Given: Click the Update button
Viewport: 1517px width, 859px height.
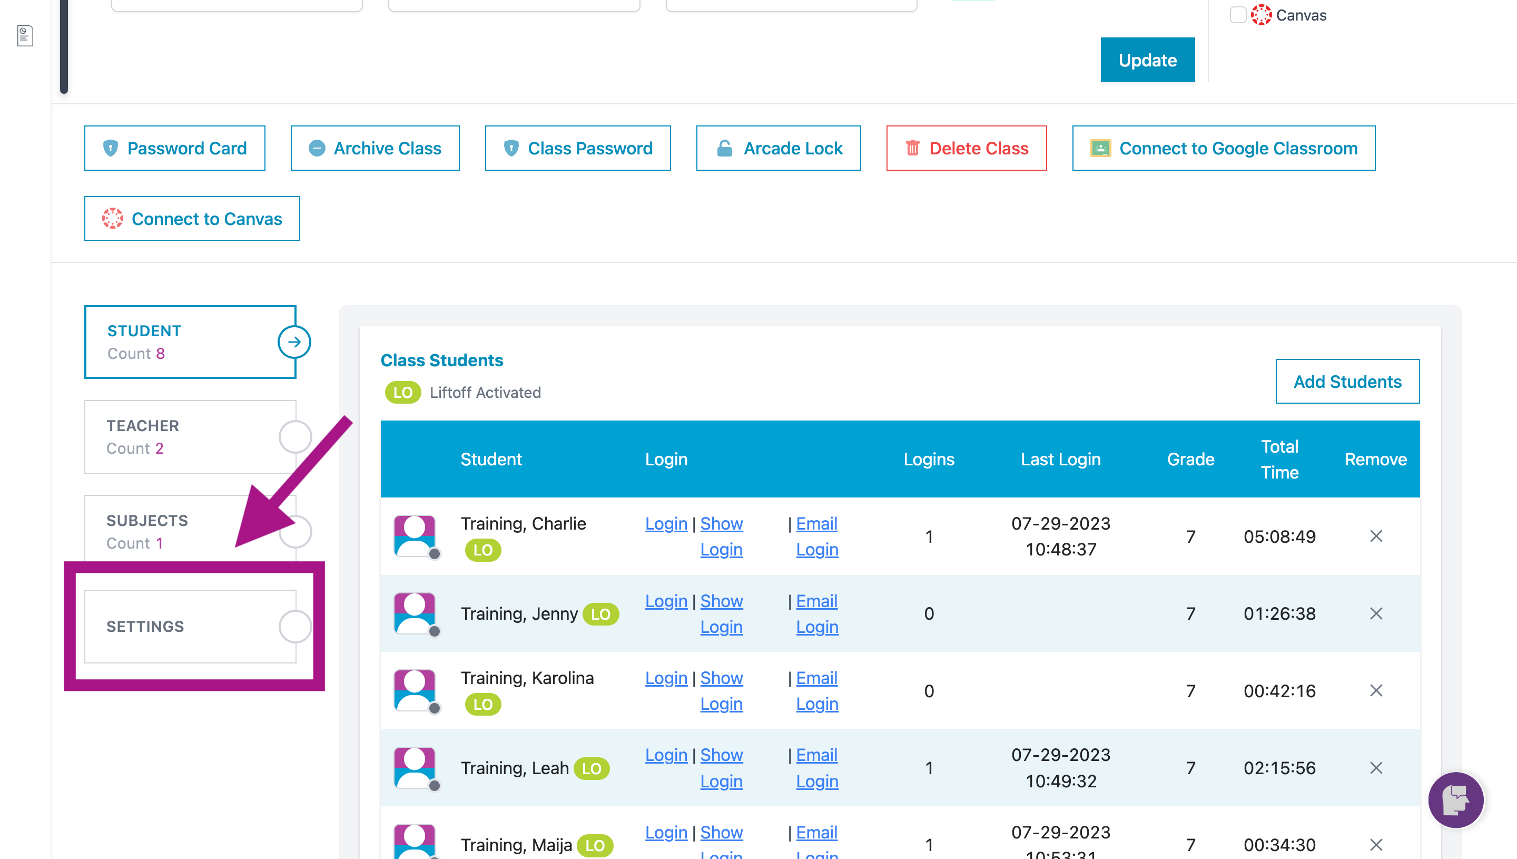Looking at the screenshot, I should pos(1147,60).
